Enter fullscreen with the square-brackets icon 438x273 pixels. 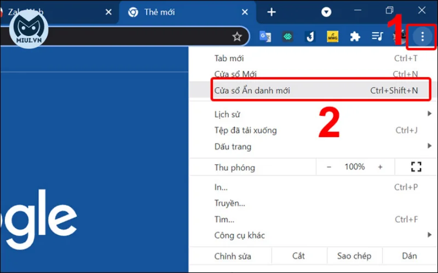click(416, 167)
